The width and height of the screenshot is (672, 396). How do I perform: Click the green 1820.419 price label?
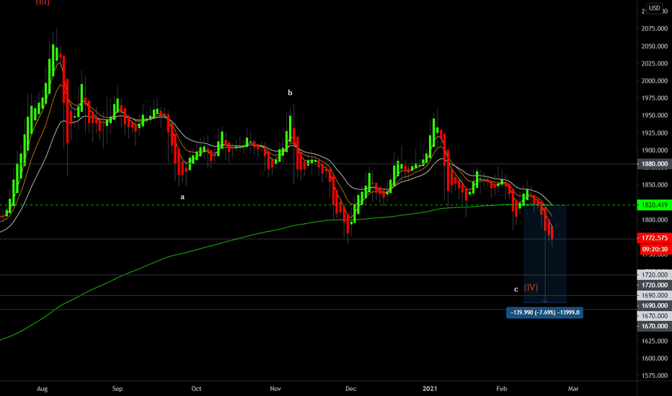[655, 205]
